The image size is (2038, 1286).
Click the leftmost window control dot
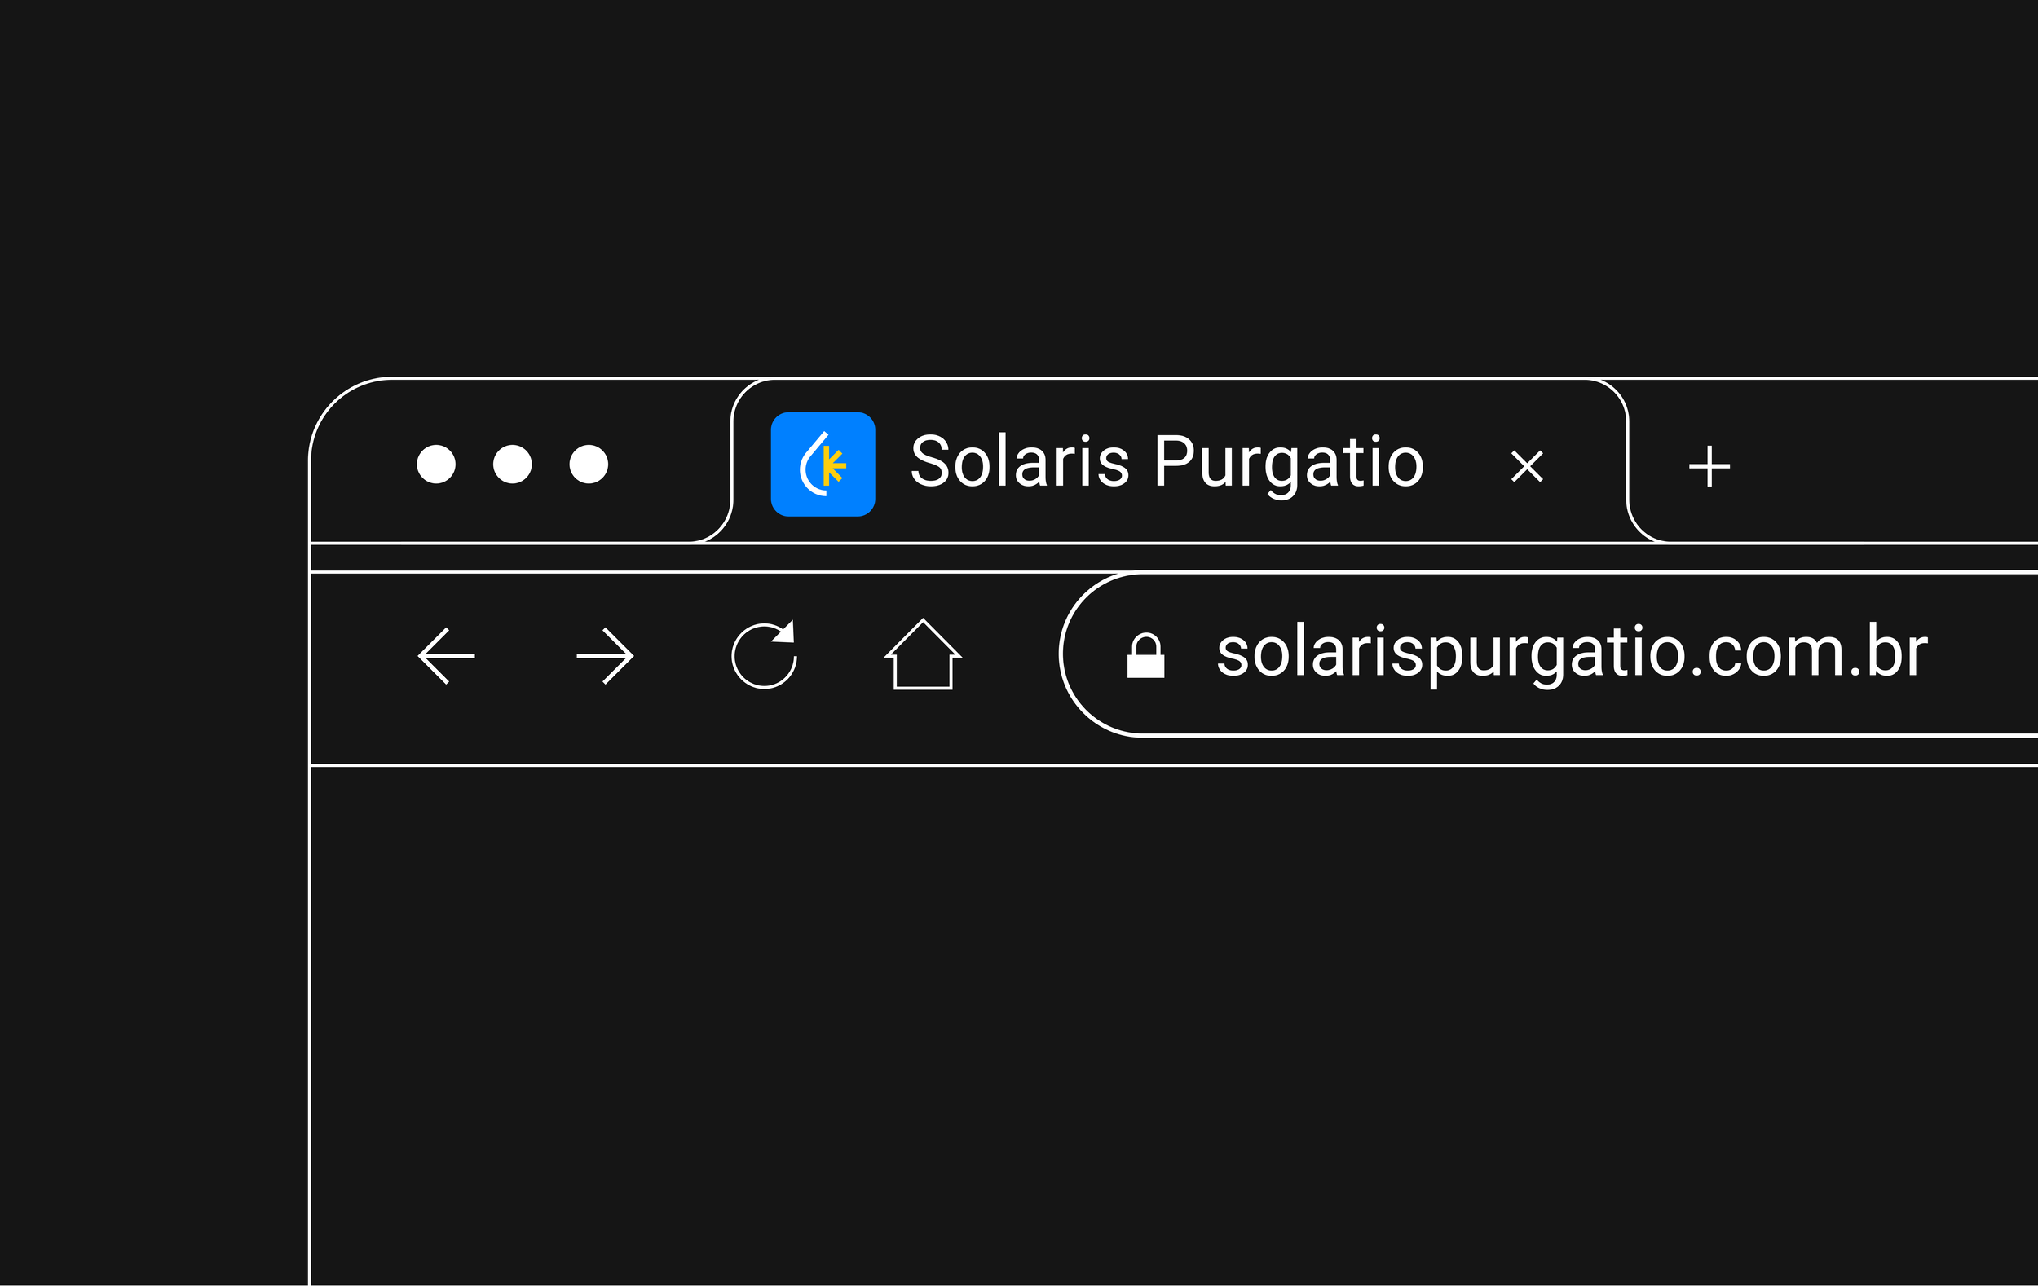pos(437,465)
